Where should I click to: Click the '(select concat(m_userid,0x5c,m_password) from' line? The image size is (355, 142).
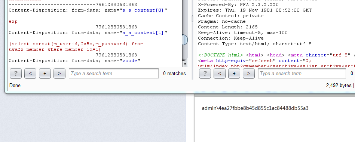(76, 44)
